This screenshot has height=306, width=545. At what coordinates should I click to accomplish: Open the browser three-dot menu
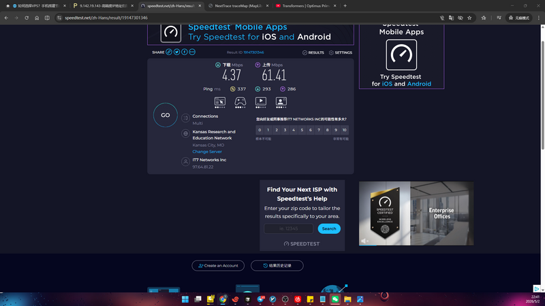(539, 18)
